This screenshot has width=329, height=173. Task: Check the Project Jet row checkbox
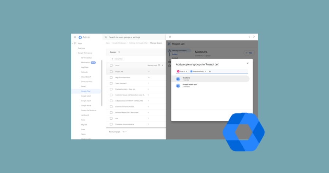(x=111, y=72)
